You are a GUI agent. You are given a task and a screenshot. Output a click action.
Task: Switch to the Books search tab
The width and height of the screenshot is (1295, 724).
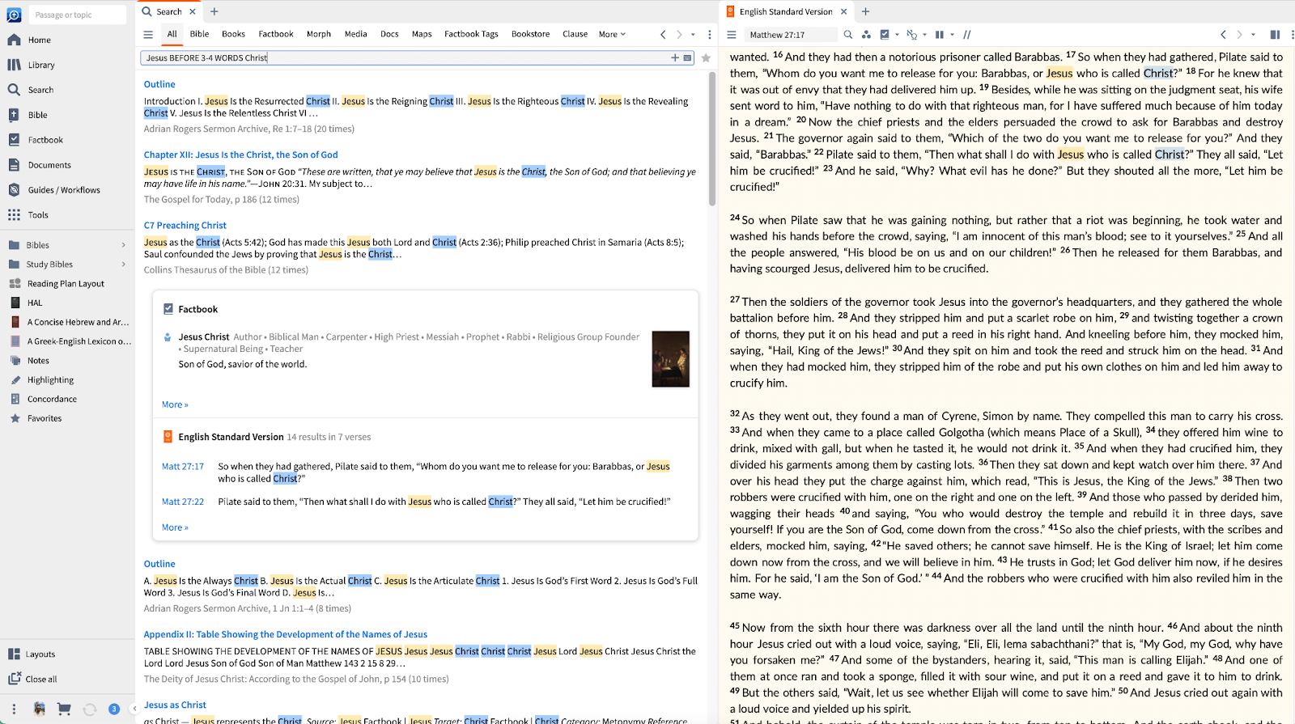click(233, 34)
